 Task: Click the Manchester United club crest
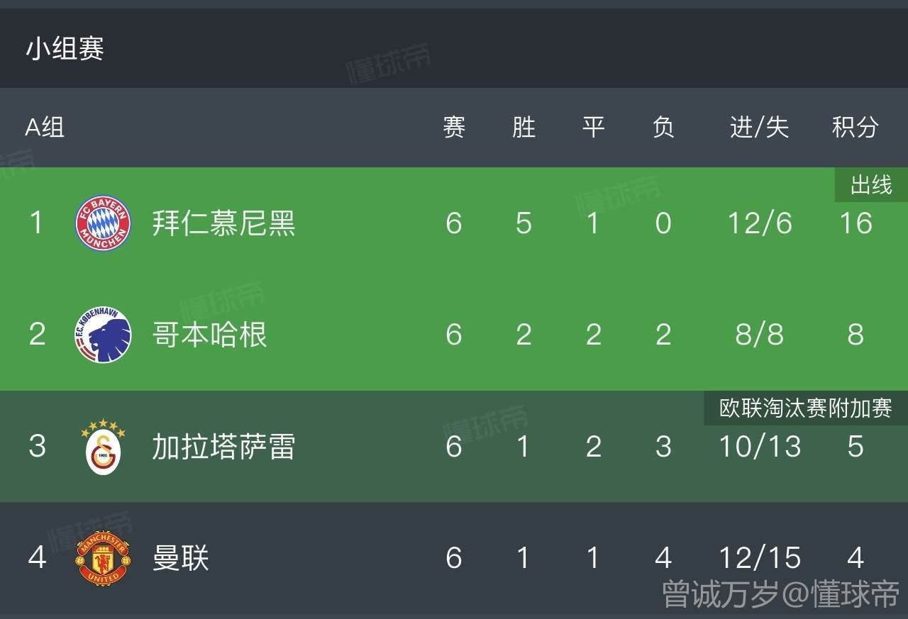[104, 558]
